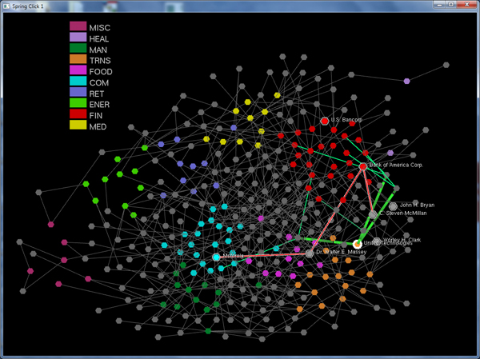Select the "ENER" legend text
This screenshot has height=359, width=480.
click(x=99, y=105)
